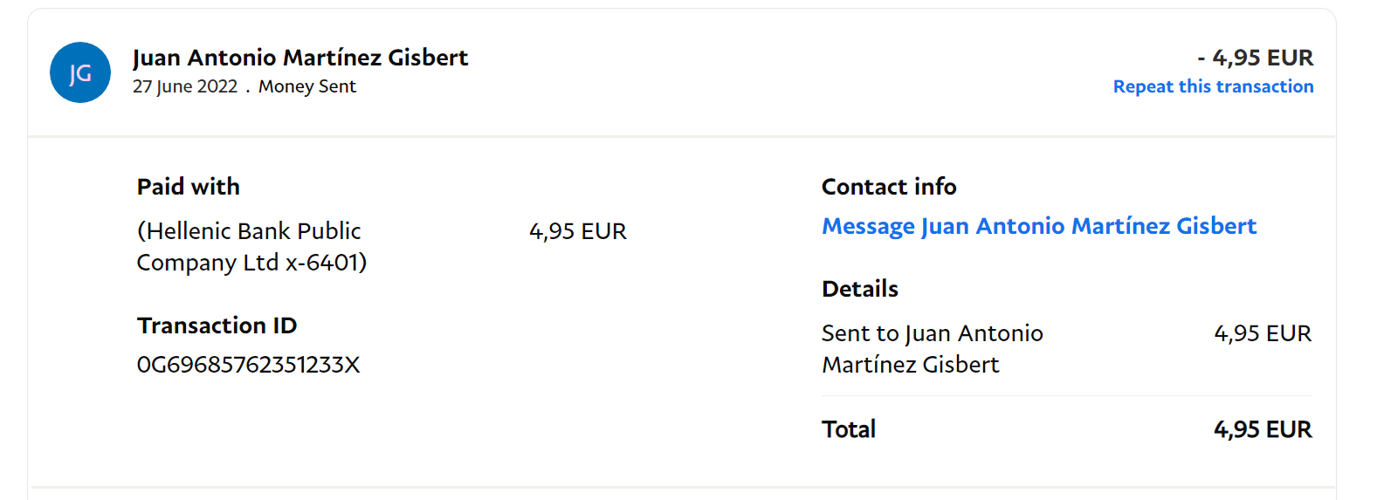Click the - 4,95 EUR header amount

1256,58
